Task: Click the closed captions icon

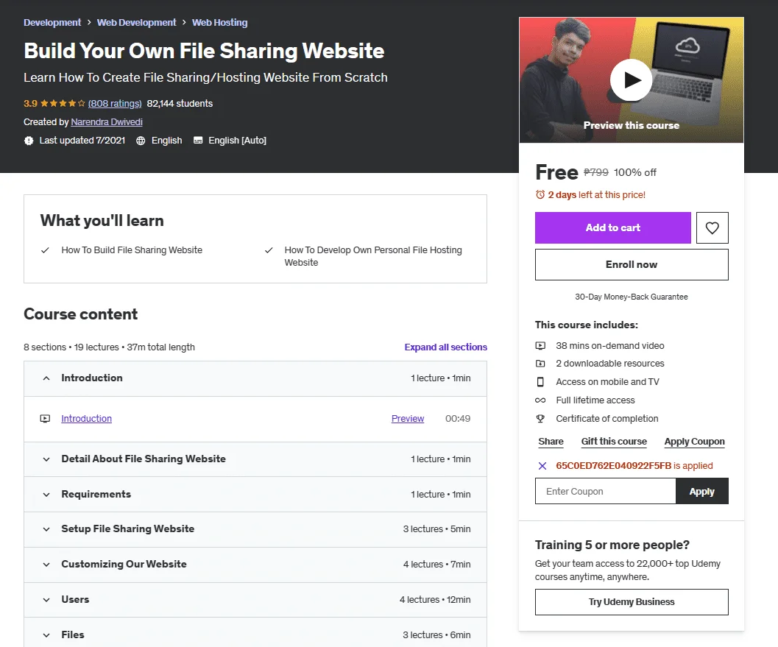Action: [198, 141]
